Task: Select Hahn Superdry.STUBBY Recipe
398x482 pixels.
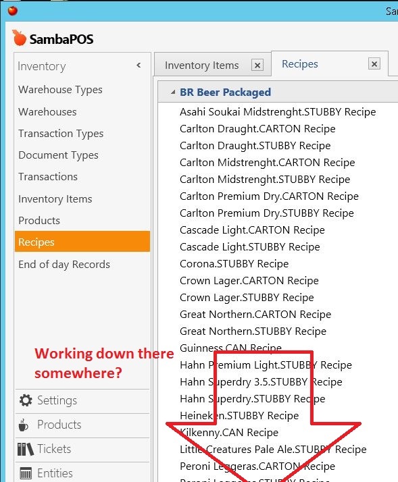Action: [x=253, y=399]
